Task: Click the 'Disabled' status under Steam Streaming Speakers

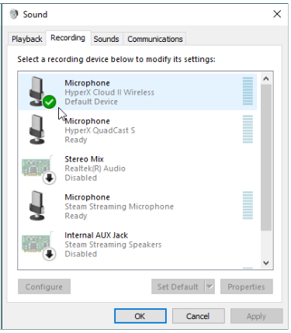Action: click(x=81, y=254)
